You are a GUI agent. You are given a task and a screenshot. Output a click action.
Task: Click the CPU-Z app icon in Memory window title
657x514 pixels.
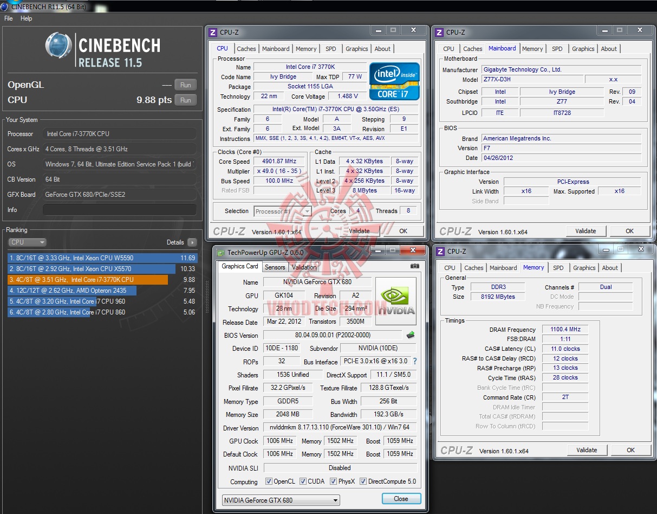(440, 251)
